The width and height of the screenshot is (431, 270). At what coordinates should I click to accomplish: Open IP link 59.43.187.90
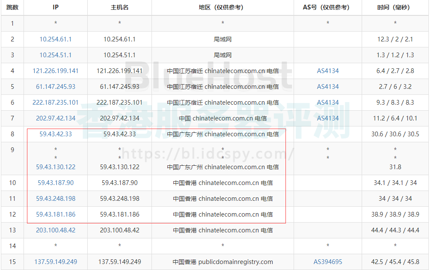point(56,183)
